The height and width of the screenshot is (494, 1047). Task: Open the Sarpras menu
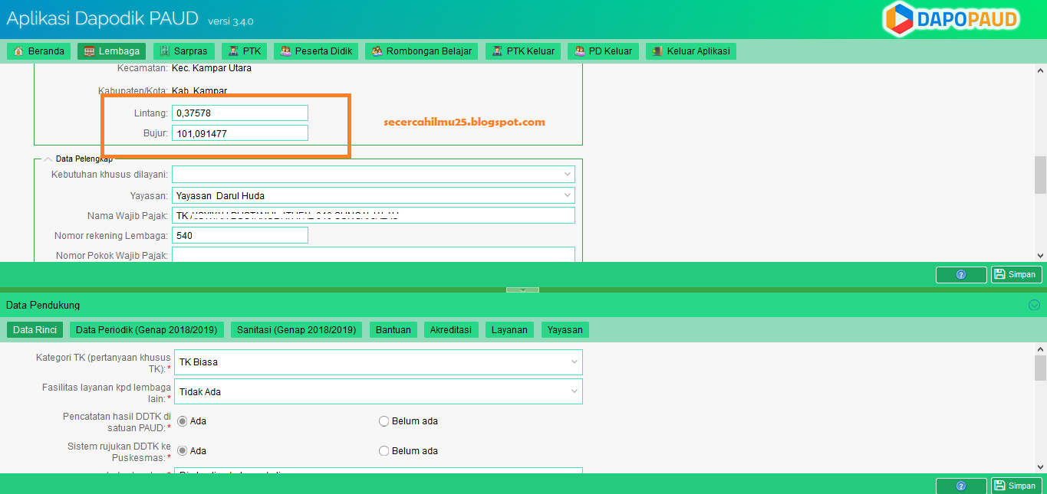[184, 51]
